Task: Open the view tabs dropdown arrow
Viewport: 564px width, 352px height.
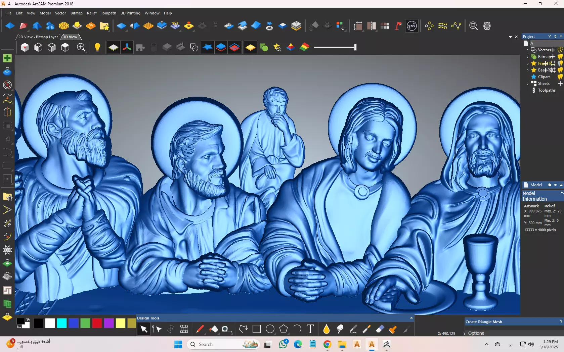Action: (510, 37)
